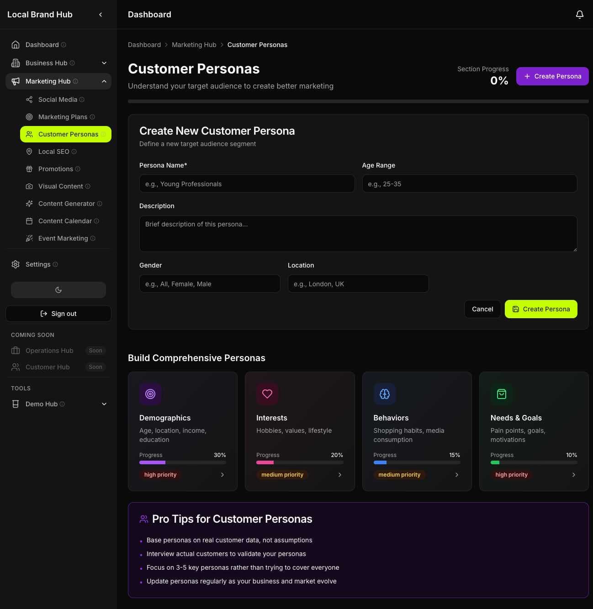Navigate to Marketing Hub breadcrumb
The width and height of the screenshot is (593, 609).
194,45
